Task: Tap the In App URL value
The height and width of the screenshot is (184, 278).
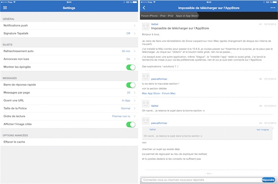Action: coord(126,100)
